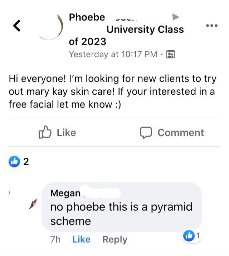Open the University Class of 2023 group
The image size is (229, 256).
point(145,29)
